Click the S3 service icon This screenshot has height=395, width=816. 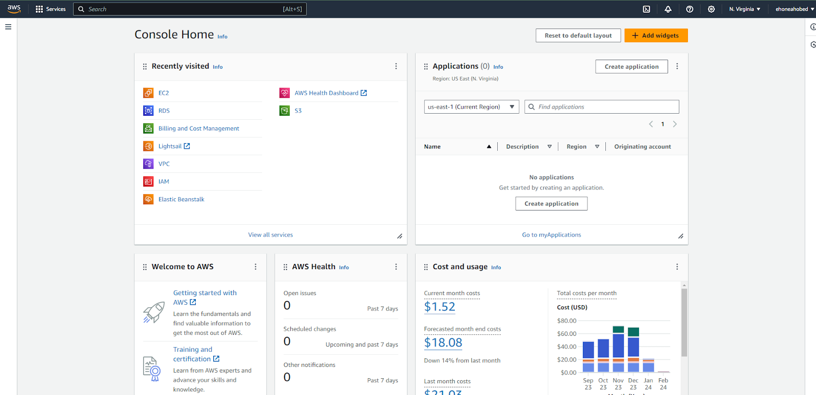tap(285, 111)
